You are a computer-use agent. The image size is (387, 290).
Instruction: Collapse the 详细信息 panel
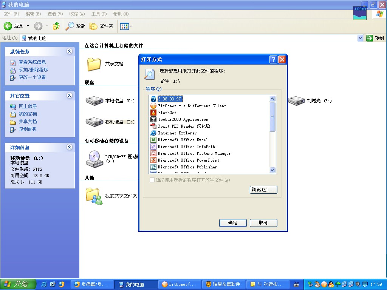point(70,147)
